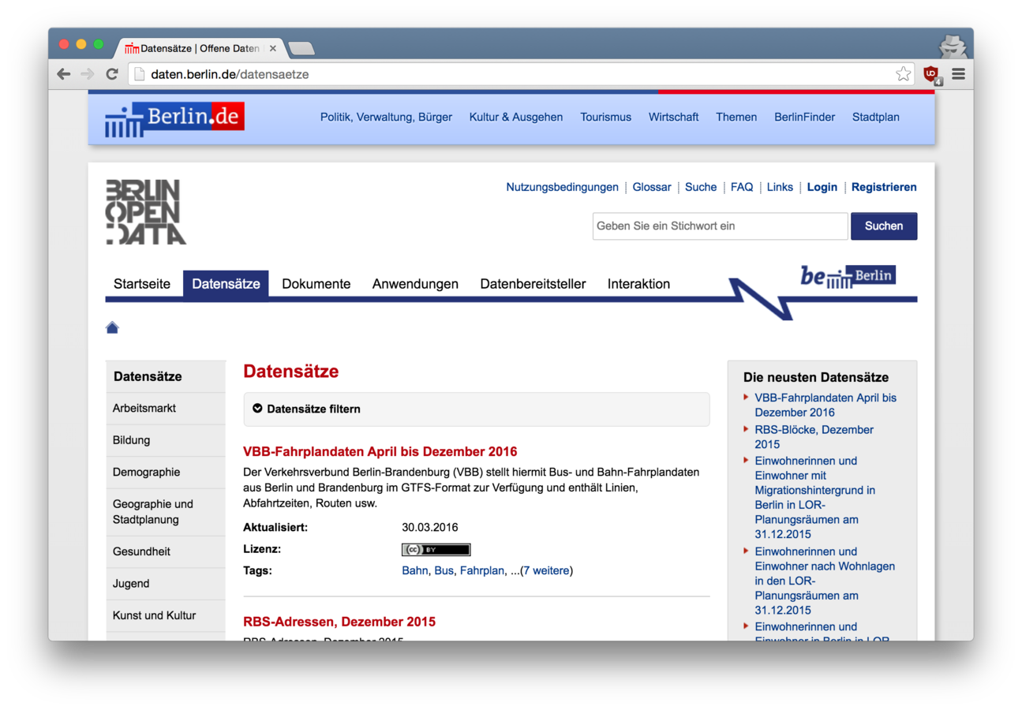Click the Berlin.de logo
Viewport: 1022px width, 710px height.
(174, 118)
